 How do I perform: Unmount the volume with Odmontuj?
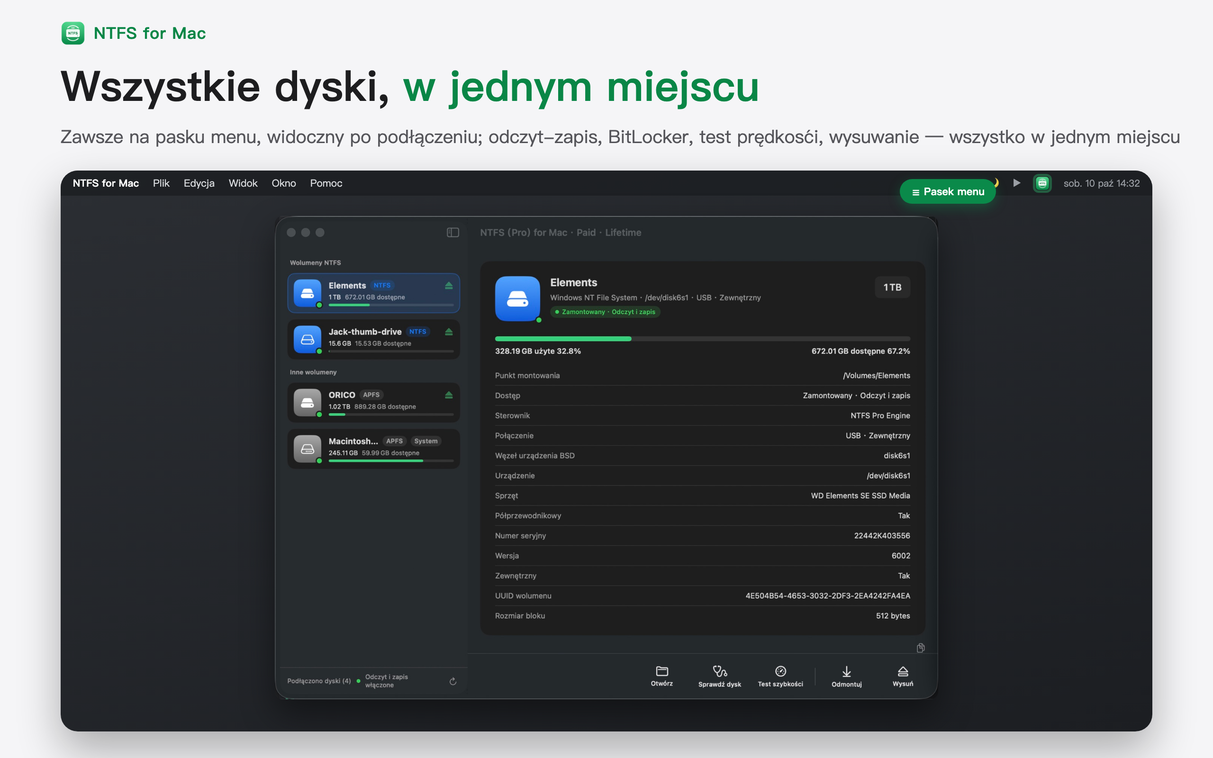tap(846, 677)
